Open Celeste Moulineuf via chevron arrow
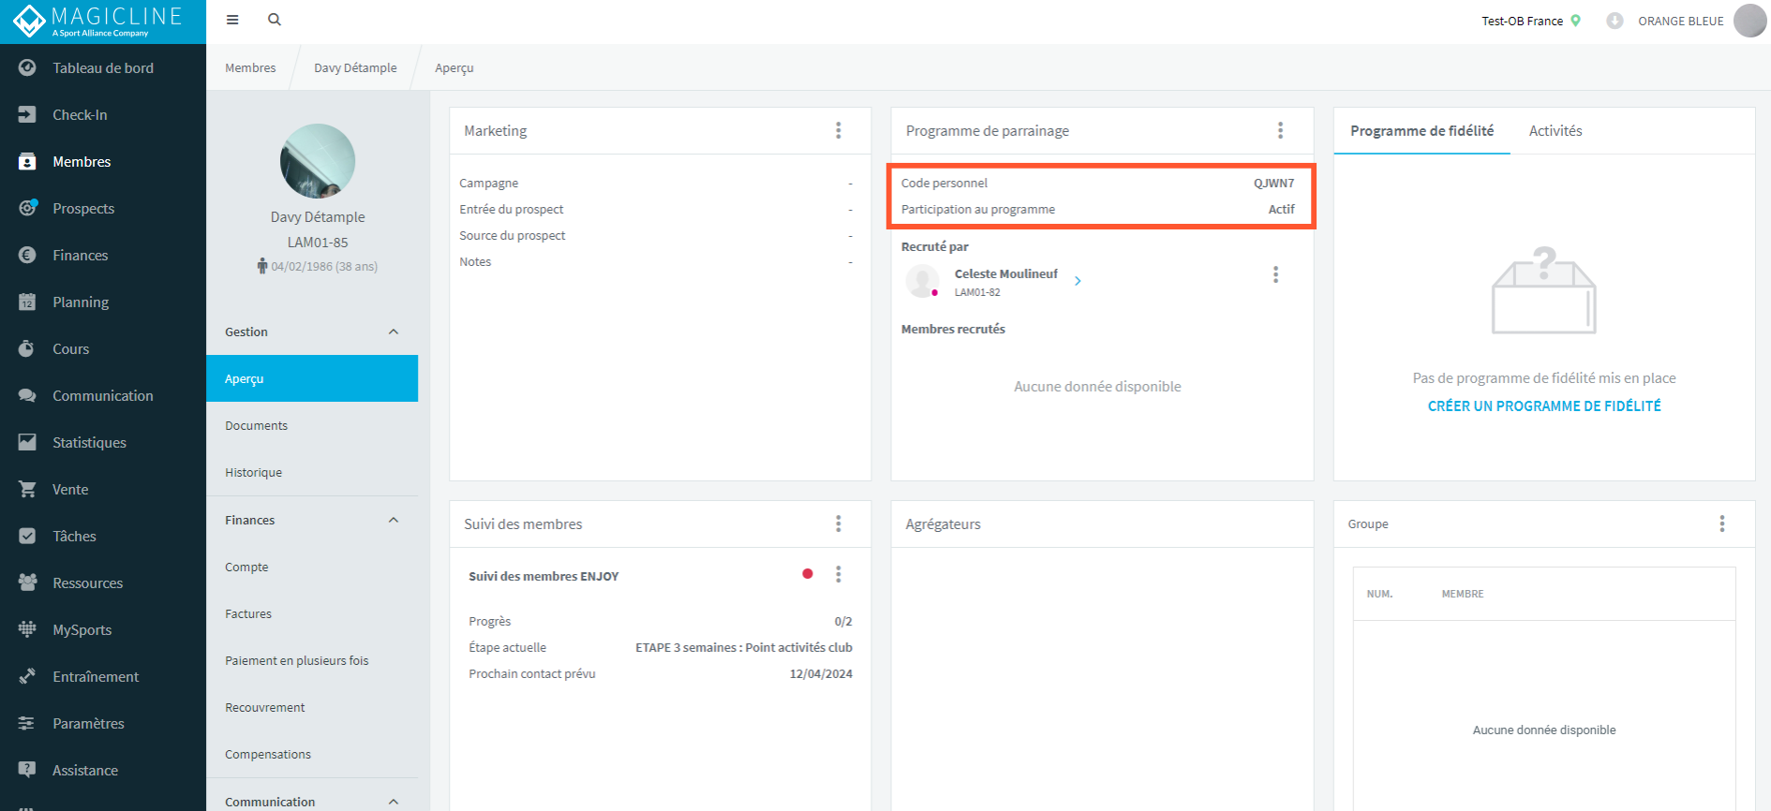Image resolution: width=1771 pixels, height=811 pixels. pos(1078,281)
